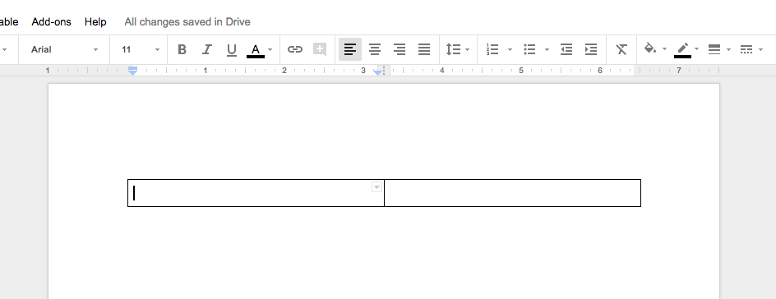
Task: Select Center align icon
Action: [x=375, y=49]
